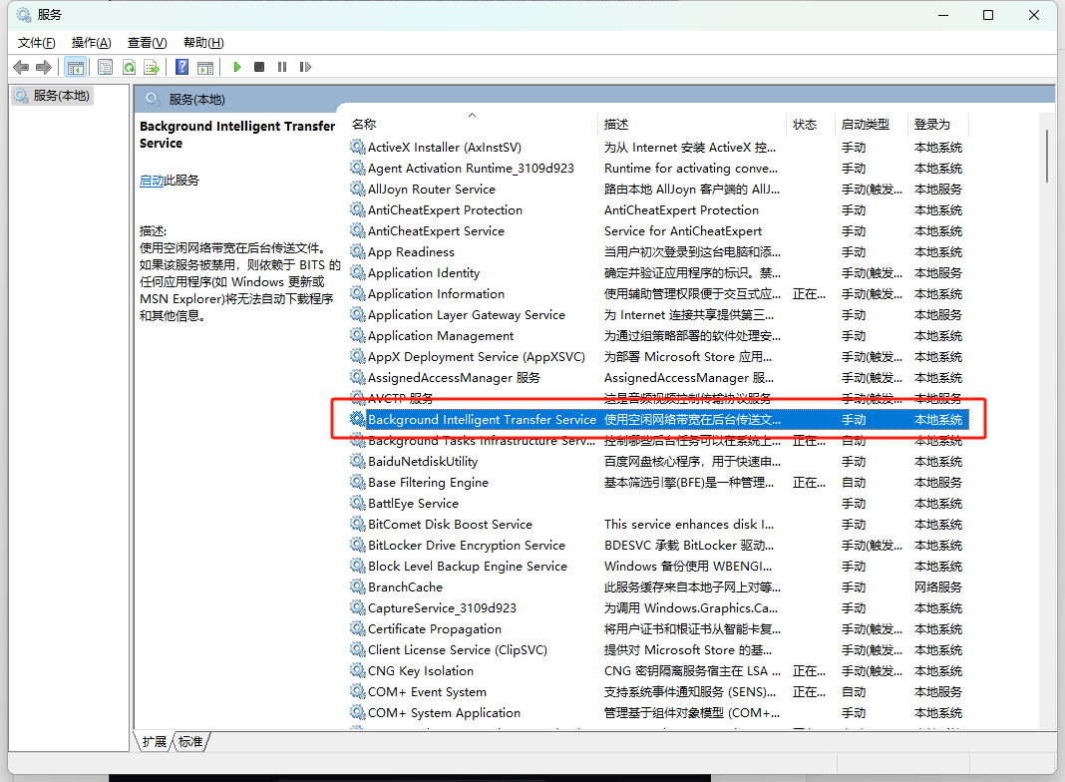The image size is (1065, 782).
Task: Click the pause service icon
Action: 282,66
